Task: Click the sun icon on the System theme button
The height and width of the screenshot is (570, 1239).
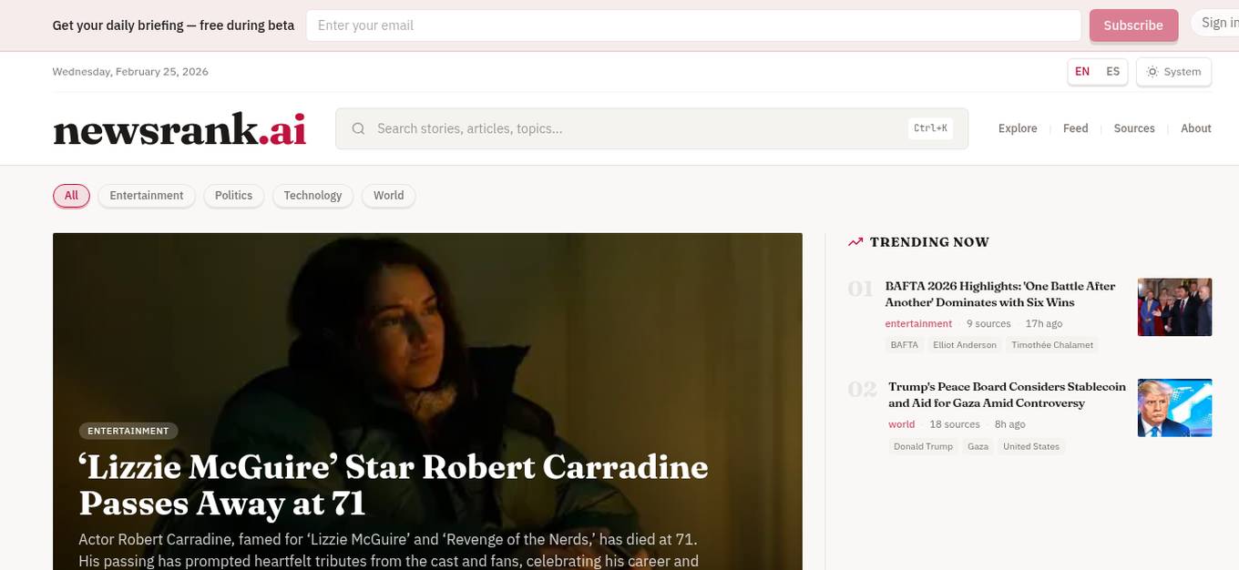Action: point(1152,71)
